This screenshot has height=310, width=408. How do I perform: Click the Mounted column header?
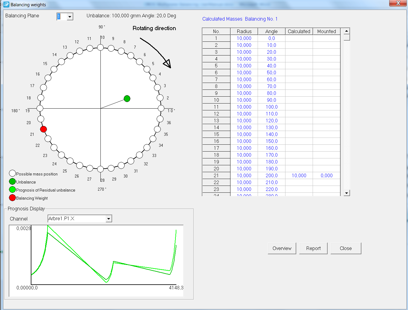tap(326, 31)
